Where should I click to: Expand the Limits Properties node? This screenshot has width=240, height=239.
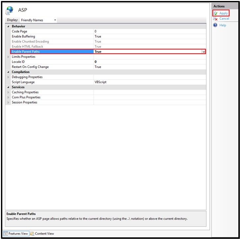point(8,57)
